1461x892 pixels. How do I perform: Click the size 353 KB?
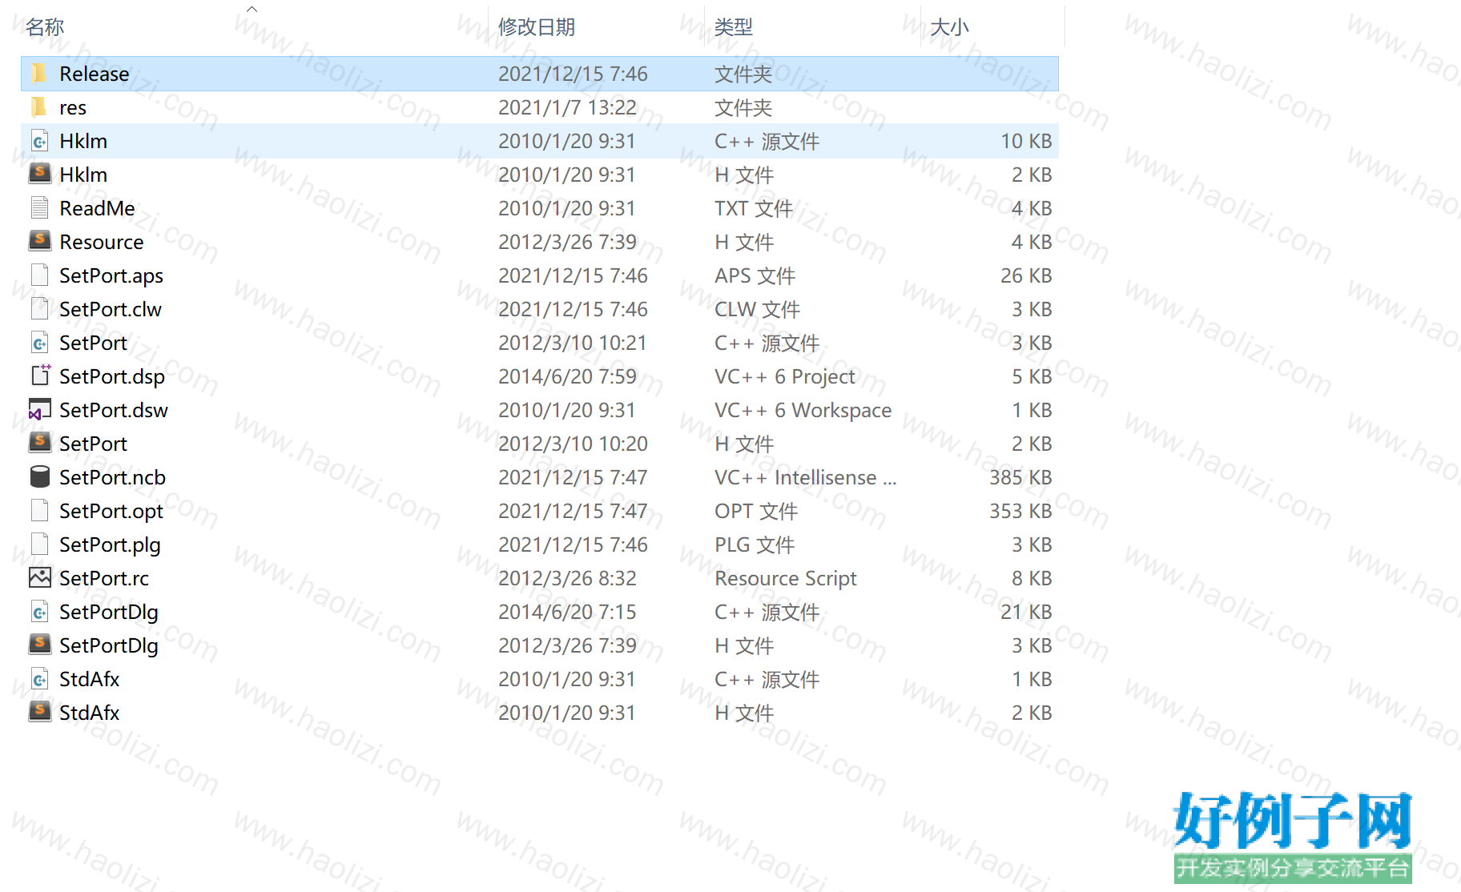coord(1020,511)
